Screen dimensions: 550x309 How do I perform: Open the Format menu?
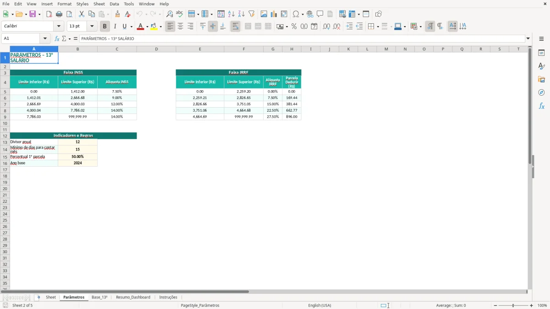pyautogui.click(x=65, y=4)
